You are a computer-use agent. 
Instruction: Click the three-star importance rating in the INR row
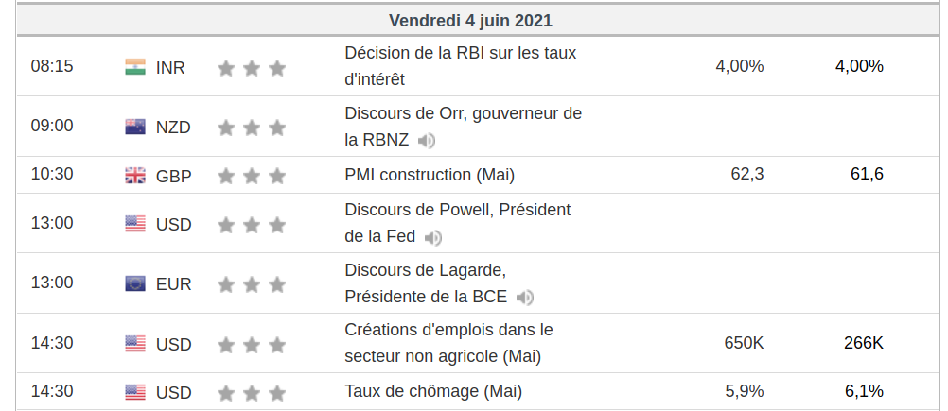tap(252, 68)
